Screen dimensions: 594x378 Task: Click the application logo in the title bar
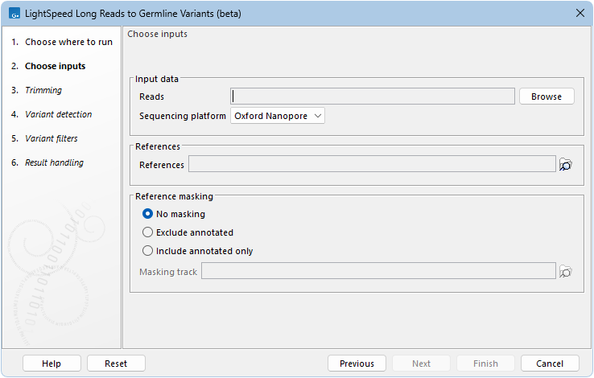click(14, 14)
